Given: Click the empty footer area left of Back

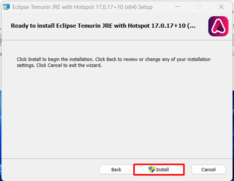Looking at the screenshot, I should coord(51,169).
